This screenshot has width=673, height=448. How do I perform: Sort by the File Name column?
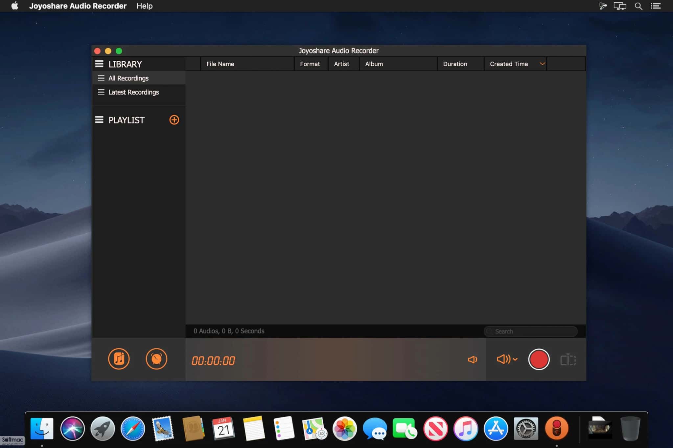(x=247, y=64)
